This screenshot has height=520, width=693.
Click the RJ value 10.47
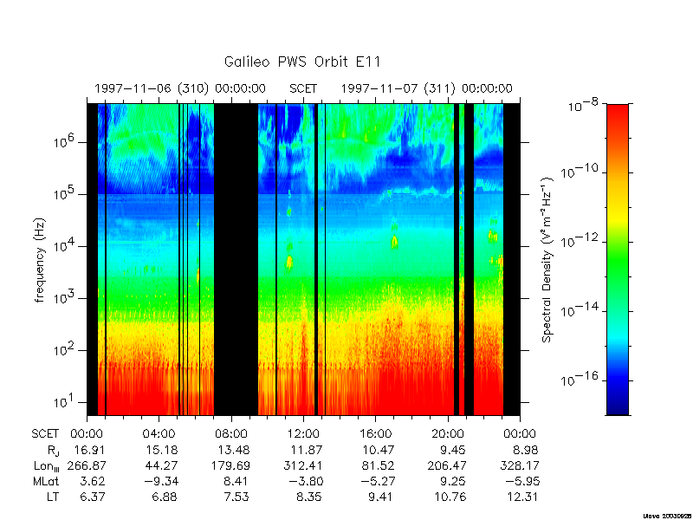[378, 450]
